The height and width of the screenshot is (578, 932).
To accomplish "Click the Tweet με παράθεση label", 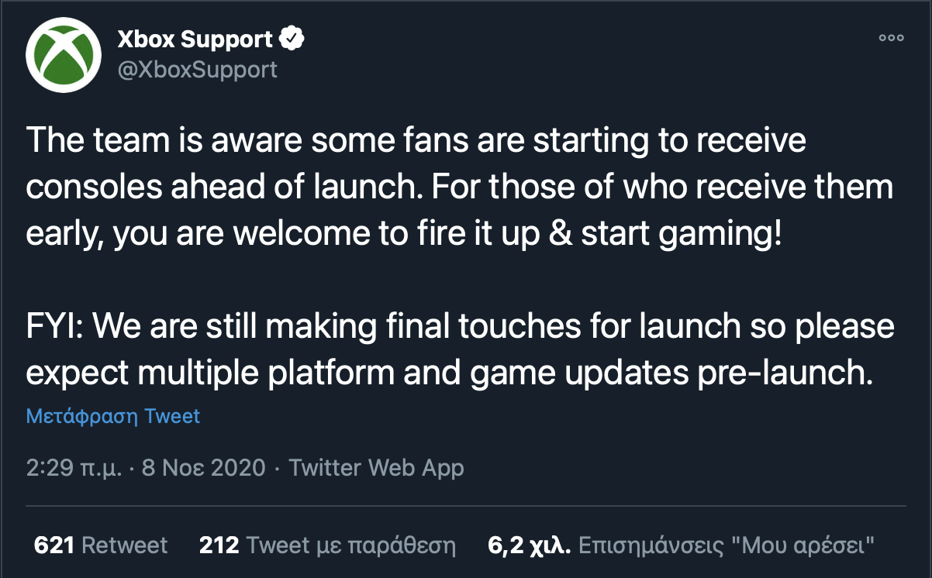I will (351, 545).
